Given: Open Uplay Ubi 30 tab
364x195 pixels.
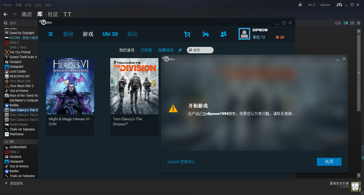Looking at the screenshot, I should coord(110,34).
